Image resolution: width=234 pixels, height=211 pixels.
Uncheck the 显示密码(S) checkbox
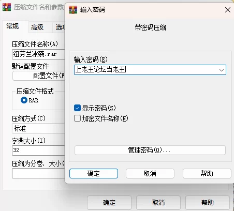point(77,108)
